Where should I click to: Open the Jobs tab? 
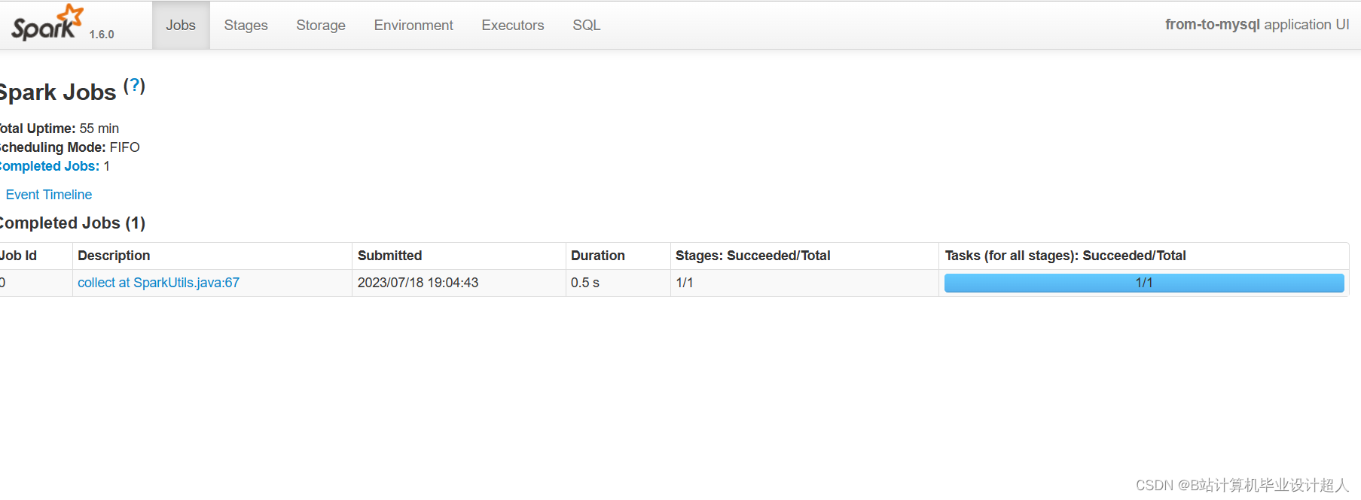point(181,25)
